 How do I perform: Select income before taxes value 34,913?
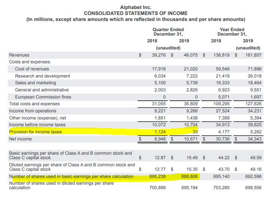[223, 125]
